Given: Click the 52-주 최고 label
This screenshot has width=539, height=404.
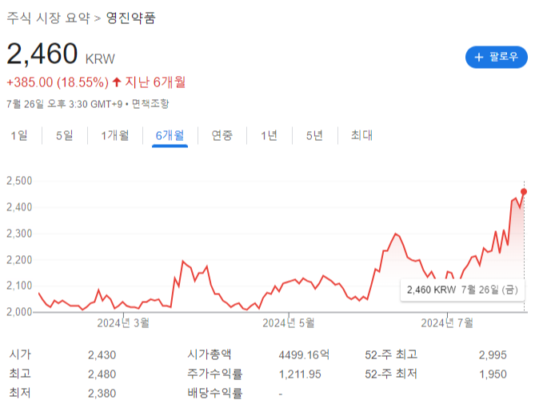Looking at the screenshot, I should (391, 354).
